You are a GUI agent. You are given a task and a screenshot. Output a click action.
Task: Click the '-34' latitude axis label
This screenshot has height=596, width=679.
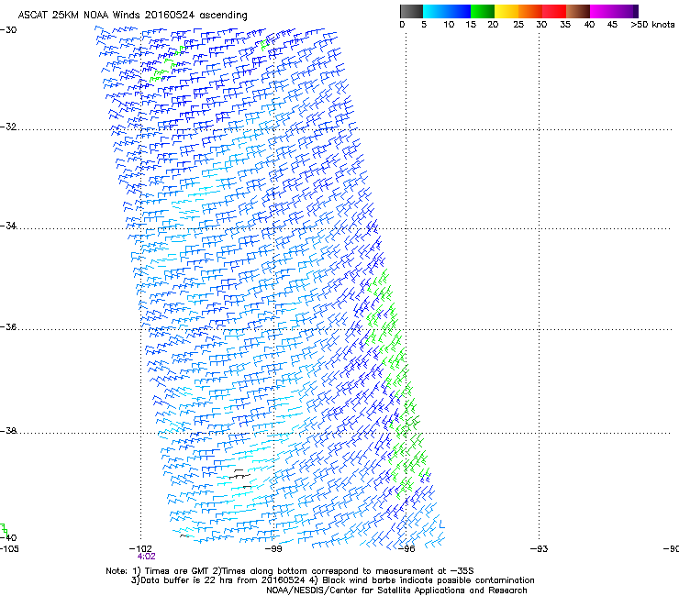(8, 226)
